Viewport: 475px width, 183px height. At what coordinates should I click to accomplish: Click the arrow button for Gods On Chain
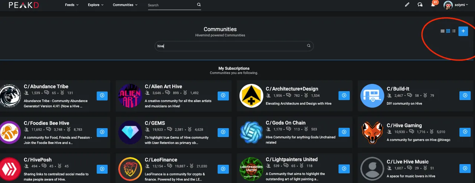(344, 132)
